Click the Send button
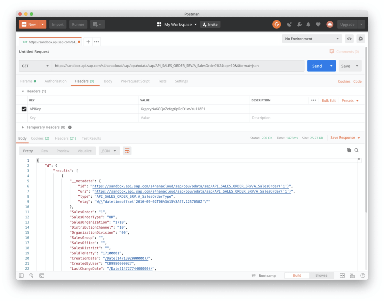Screen dimensions: 384x301 317,66
